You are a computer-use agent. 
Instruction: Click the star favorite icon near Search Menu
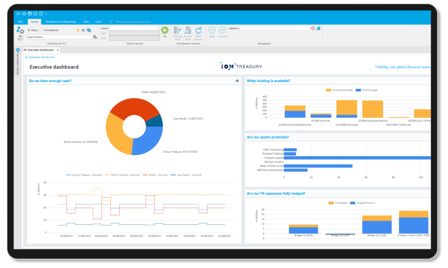click(78, 31)
